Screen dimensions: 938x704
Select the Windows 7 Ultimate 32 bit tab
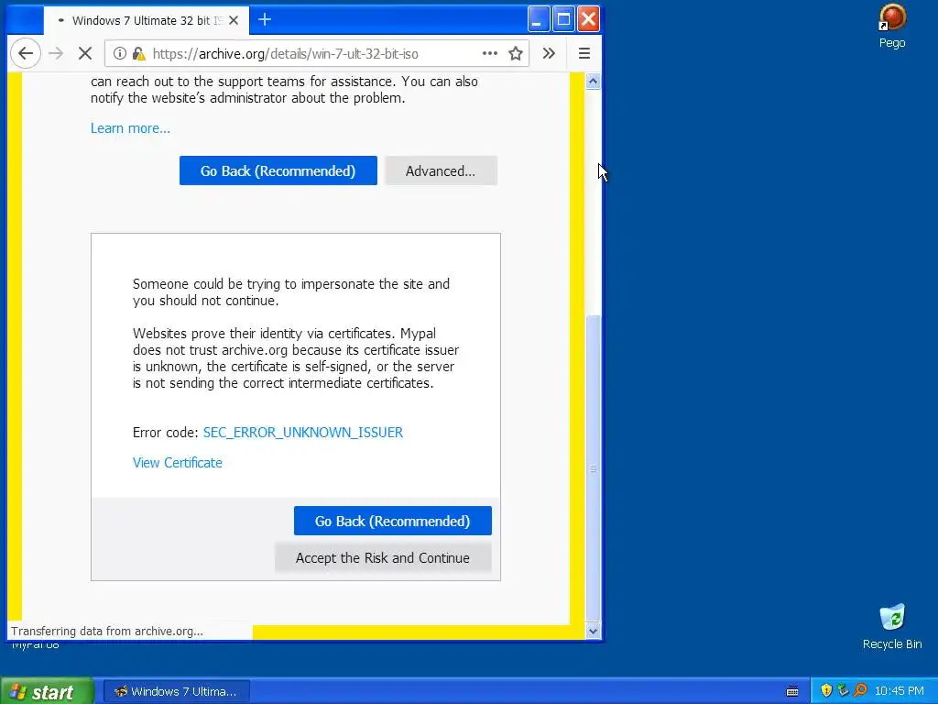pos(147,20)
